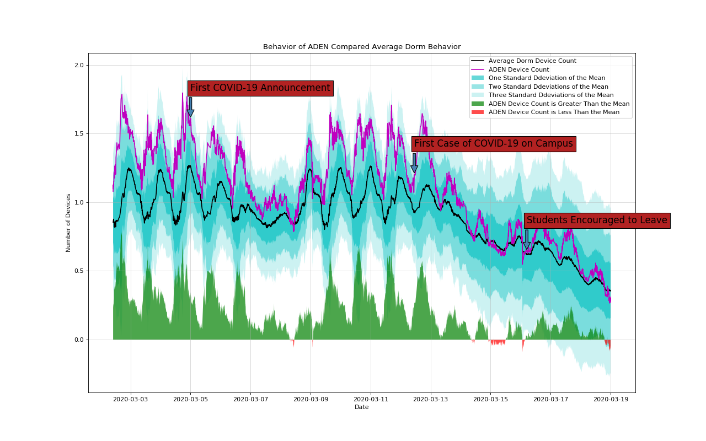Click legend text 'One Standard Ddeviation of the Mean'
The height and width of the screenshot is (441, 706).
pos(547,78)
